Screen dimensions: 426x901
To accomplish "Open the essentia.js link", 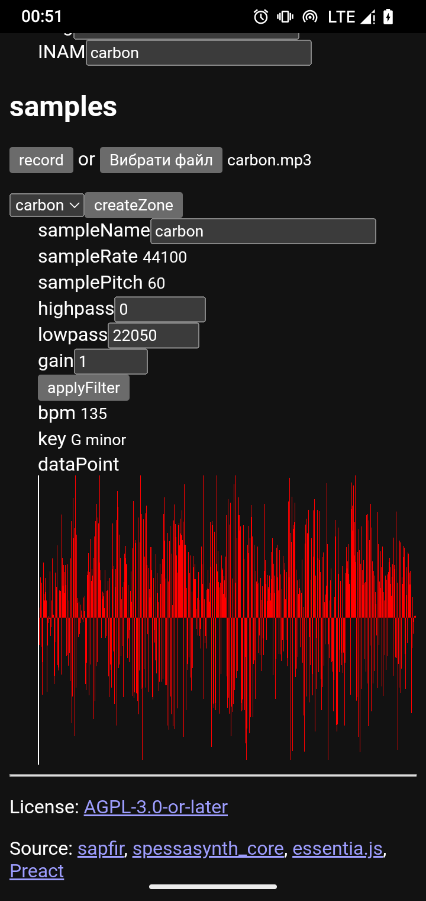I will [337, 848].
